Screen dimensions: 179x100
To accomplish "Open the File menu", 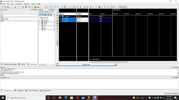I will 4,4.
